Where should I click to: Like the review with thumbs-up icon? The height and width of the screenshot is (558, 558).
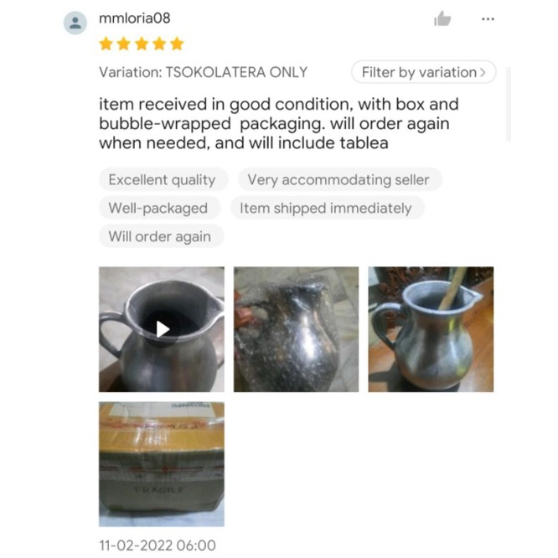tap(442, 19)
